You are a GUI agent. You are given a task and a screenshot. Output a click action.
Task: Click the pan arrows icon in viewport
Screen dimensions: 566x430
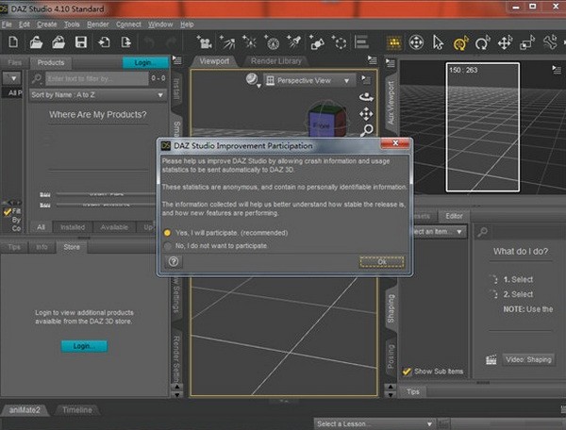click(366, 114)
